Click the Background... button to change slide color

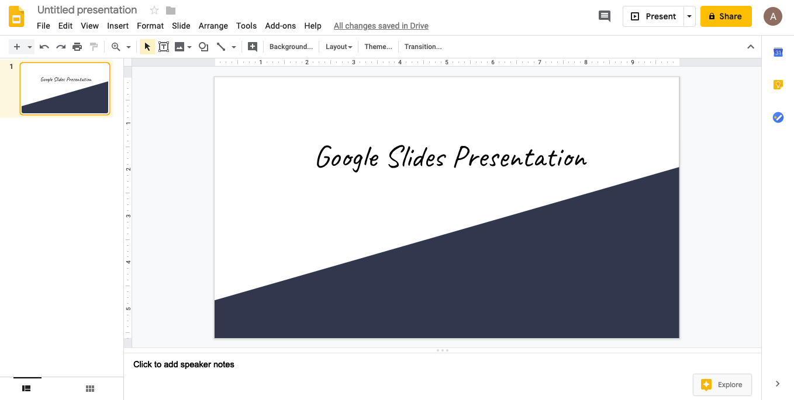click(291, 46)
